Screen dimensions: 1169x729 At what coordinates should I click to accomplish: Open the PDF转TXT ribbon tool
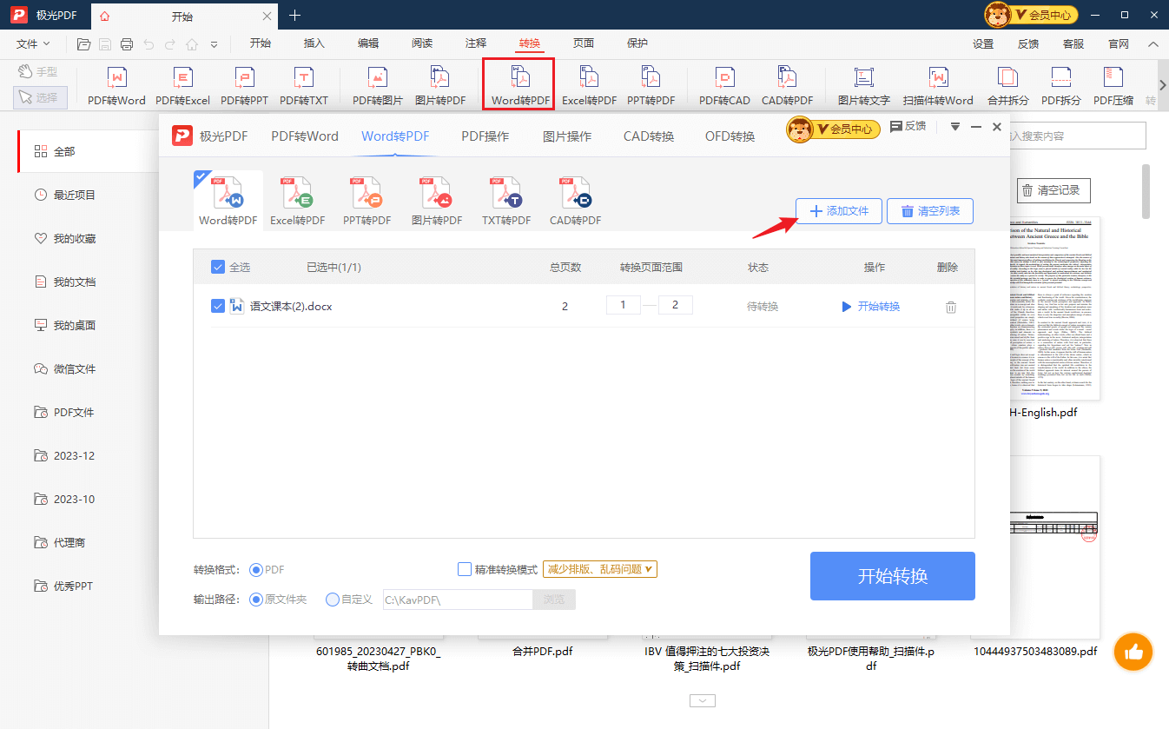pos(304,86)
